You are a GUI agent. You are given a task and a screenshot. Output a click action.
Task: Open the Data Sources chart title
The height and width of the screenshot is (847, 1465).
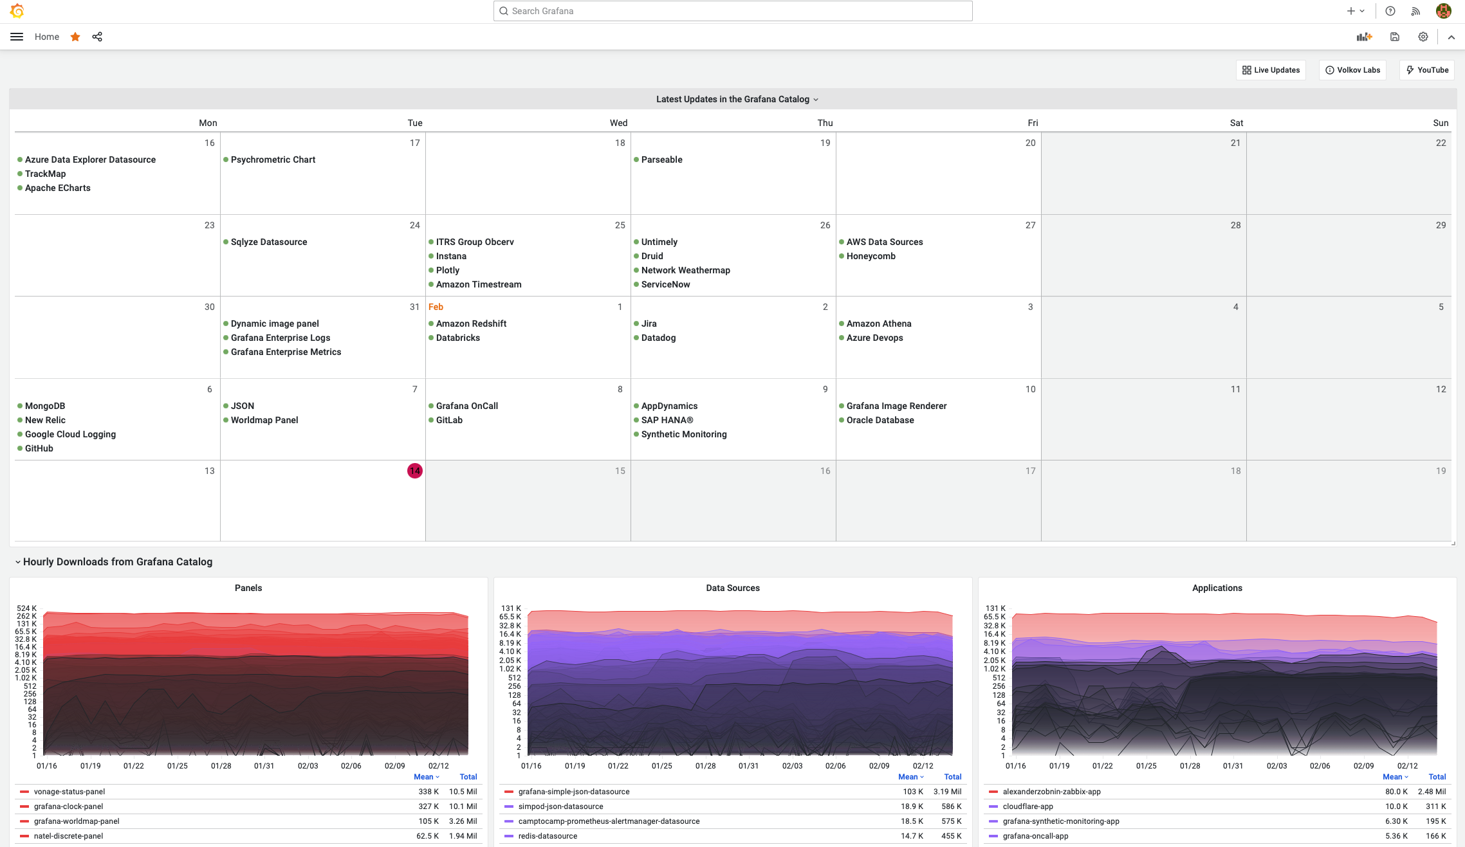(733, 588)
